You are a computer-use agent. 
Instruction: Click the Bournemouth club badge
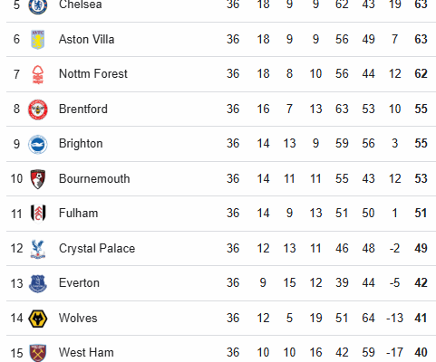pyautogui.click(x=38, y=179)
